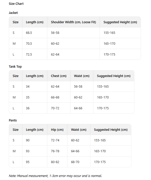Click the "Pants" table title
Image resolution: width=151 pixels, height=180 pixels.
(x=13, y=120)
